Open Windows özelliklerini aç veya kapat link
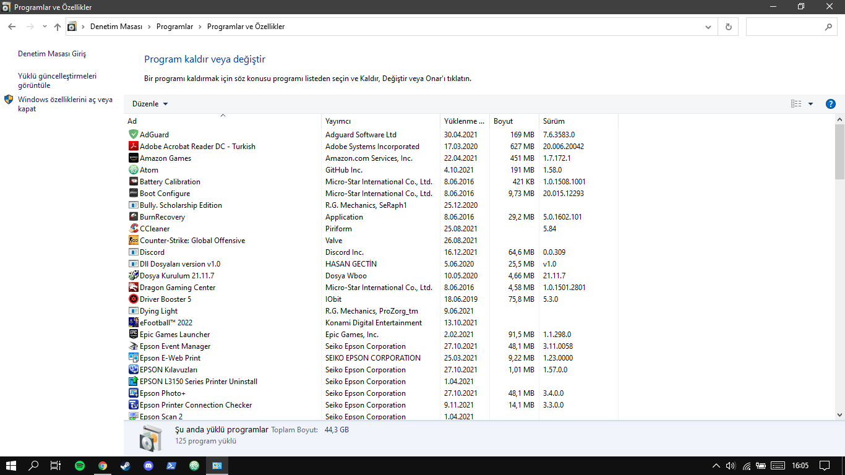Image resolution: width=845 pixels, height=475 pixels. point(66,104)
